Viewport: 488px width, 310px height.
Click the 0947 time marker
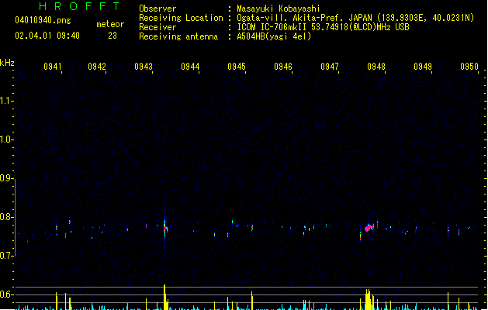(x=330, y=67)
